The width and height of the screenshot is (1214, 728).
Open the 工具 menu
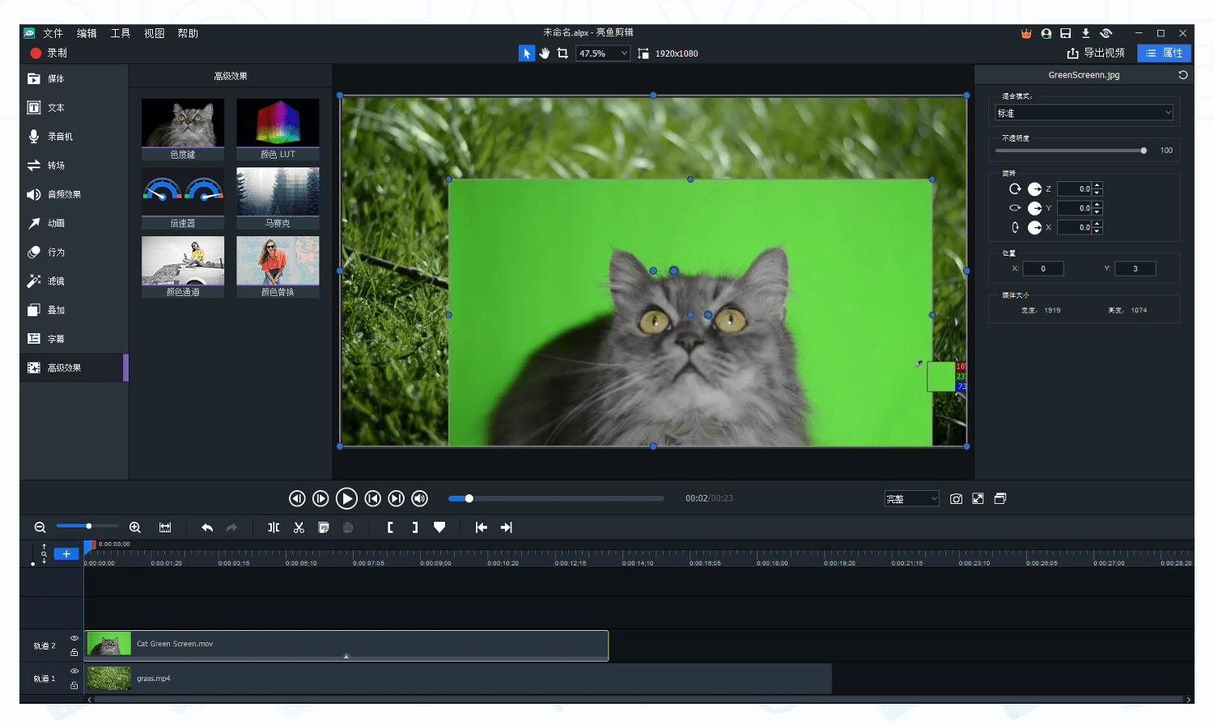point(120,33)
